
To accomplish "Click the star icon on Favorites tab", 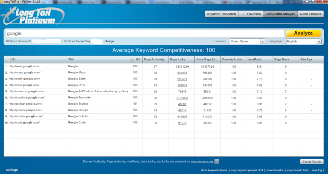I will tap(243, 14).
